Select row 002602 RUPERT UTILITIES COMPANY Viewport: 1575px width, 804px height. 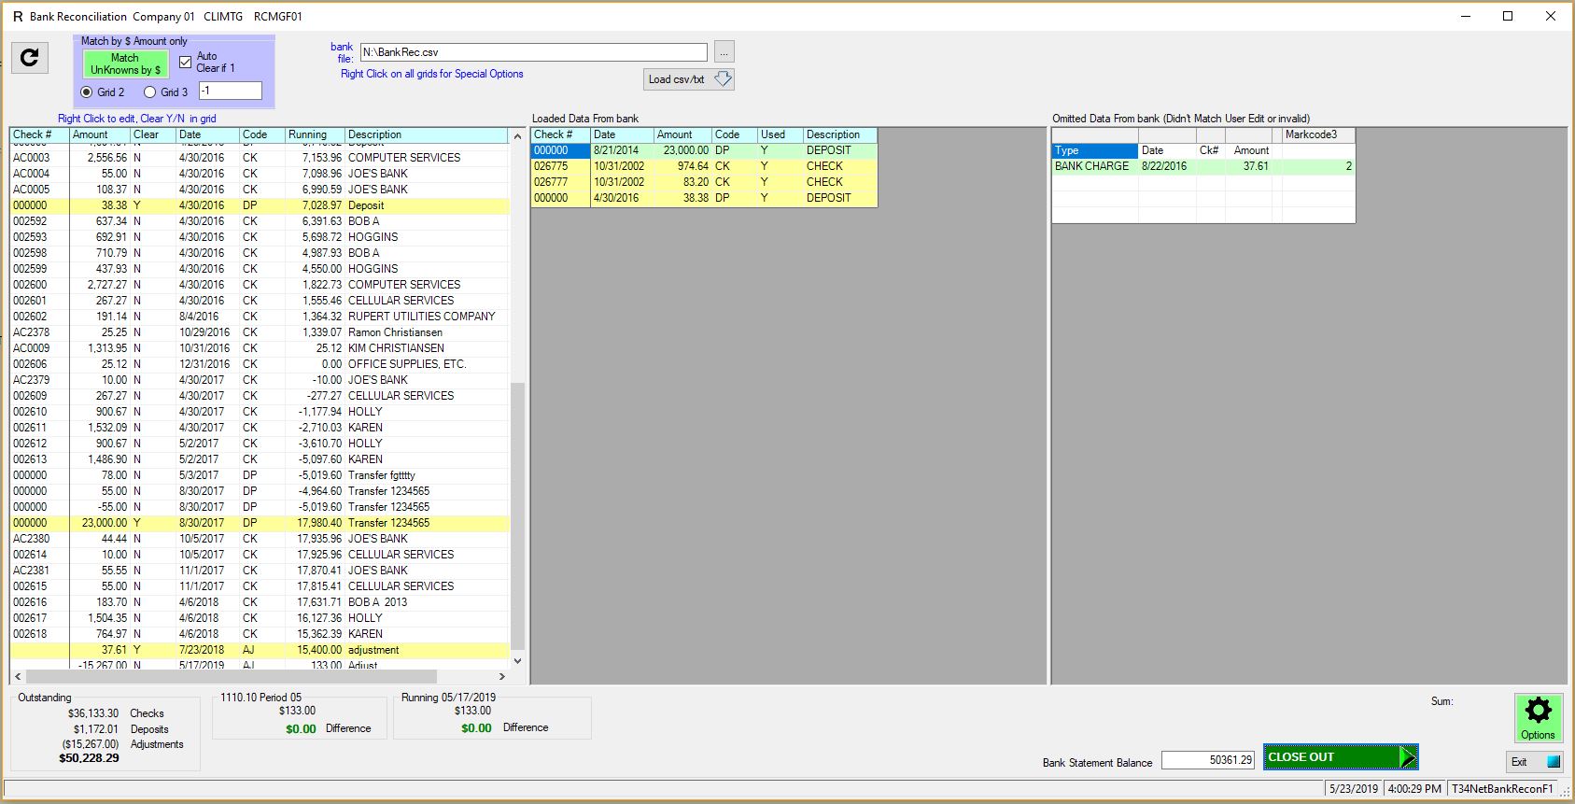pos(260,317)
